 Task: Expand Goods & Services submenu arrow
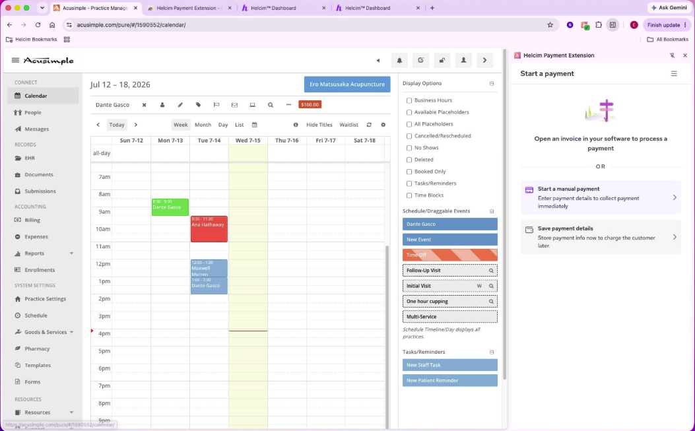[x=71, y=332]
